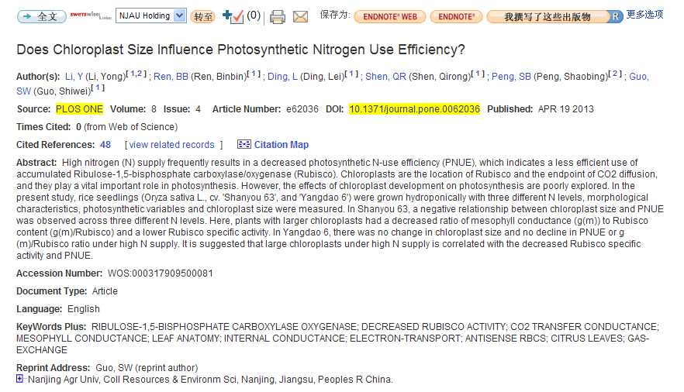Screen dimensions: 684x392
Task: Add record to Marked List checkmark icon
Action: coord(233,16)
